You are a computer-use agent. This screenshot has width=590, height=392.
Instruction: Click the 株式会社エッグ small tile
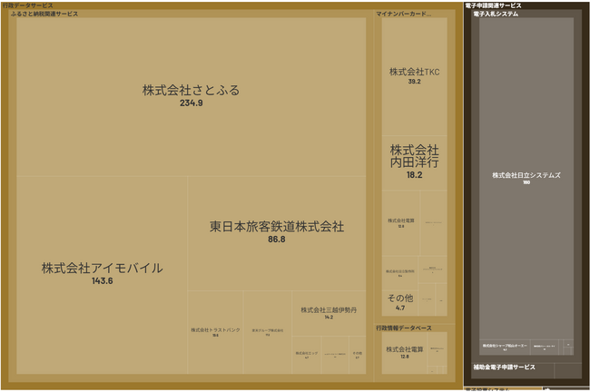pos(307,353)
